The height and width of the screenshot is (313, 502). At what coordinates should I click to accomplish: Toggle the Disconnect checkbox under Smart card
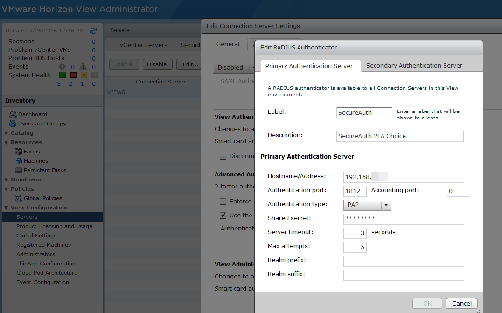coord(223,156)
